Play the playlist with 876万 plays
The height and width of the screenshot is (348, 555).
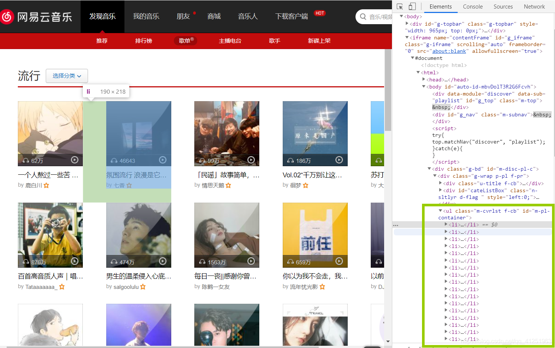coord(75,261)
